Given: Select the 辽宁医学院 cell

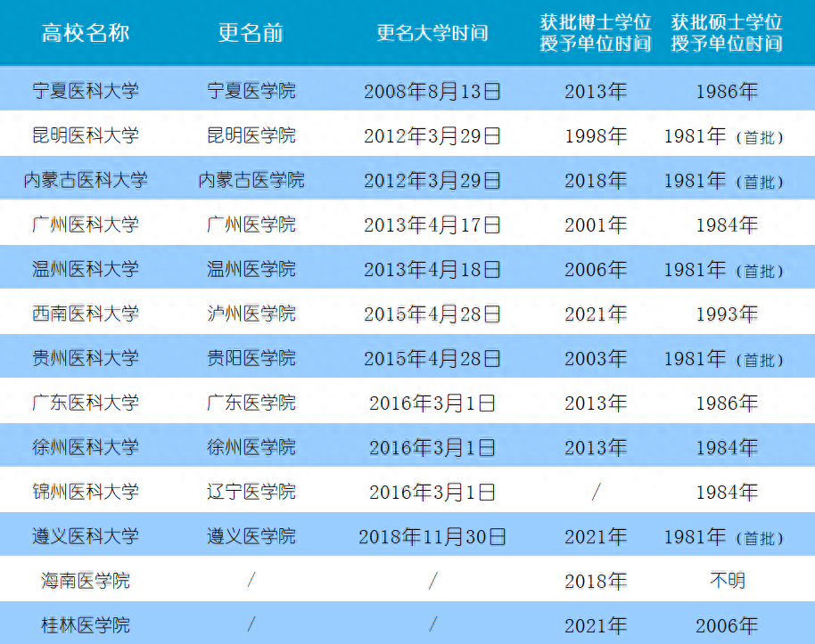Looking at the screenshot, I should 251,492.
